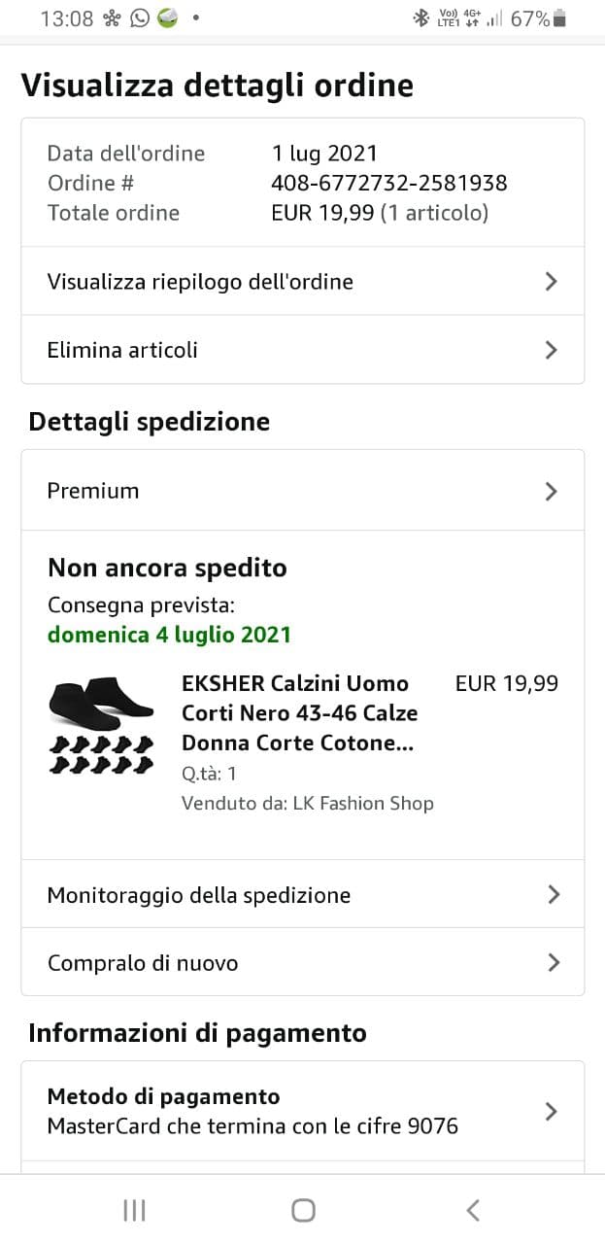Tap the mobile signal strength icon
Image resolution: width=605 pixels, height=1244 pixels.
[x=495, y=18]
